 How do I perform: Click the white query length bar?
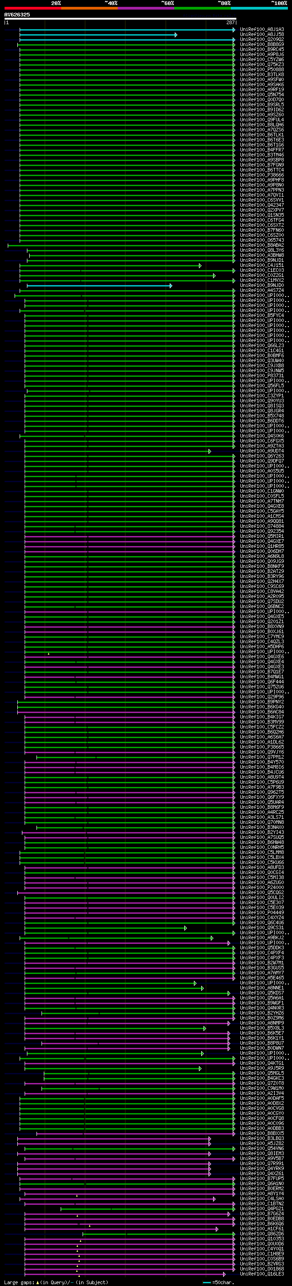120,19
